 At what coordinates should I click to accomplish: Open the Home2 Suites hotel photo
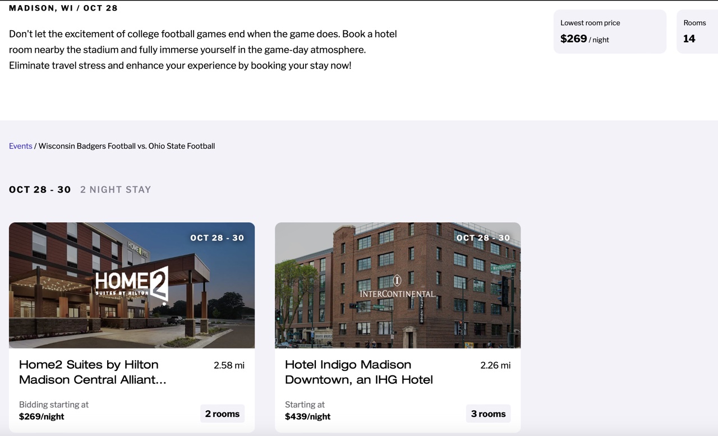[132, 285]
